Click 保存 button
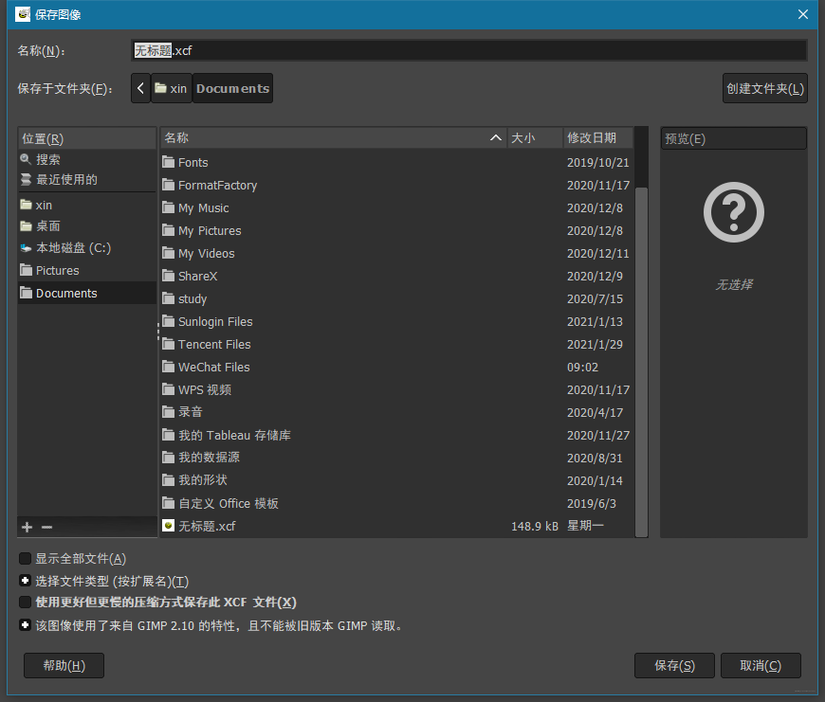The height and width of the screenshot is (702, 825). pos(674,666)
